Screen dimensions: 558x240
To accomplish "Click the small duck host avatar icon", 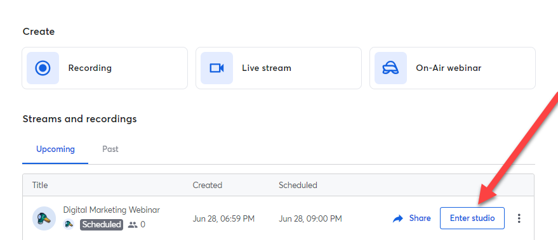I will pyautogui.click(x=69, y=224).
